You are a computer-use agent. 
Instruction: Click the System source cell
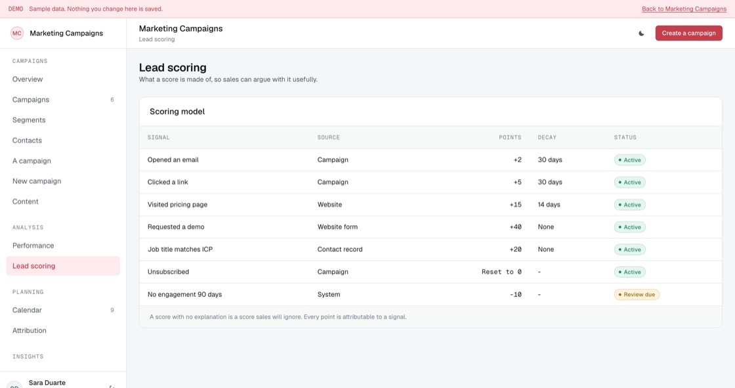[x=329, y=295]
